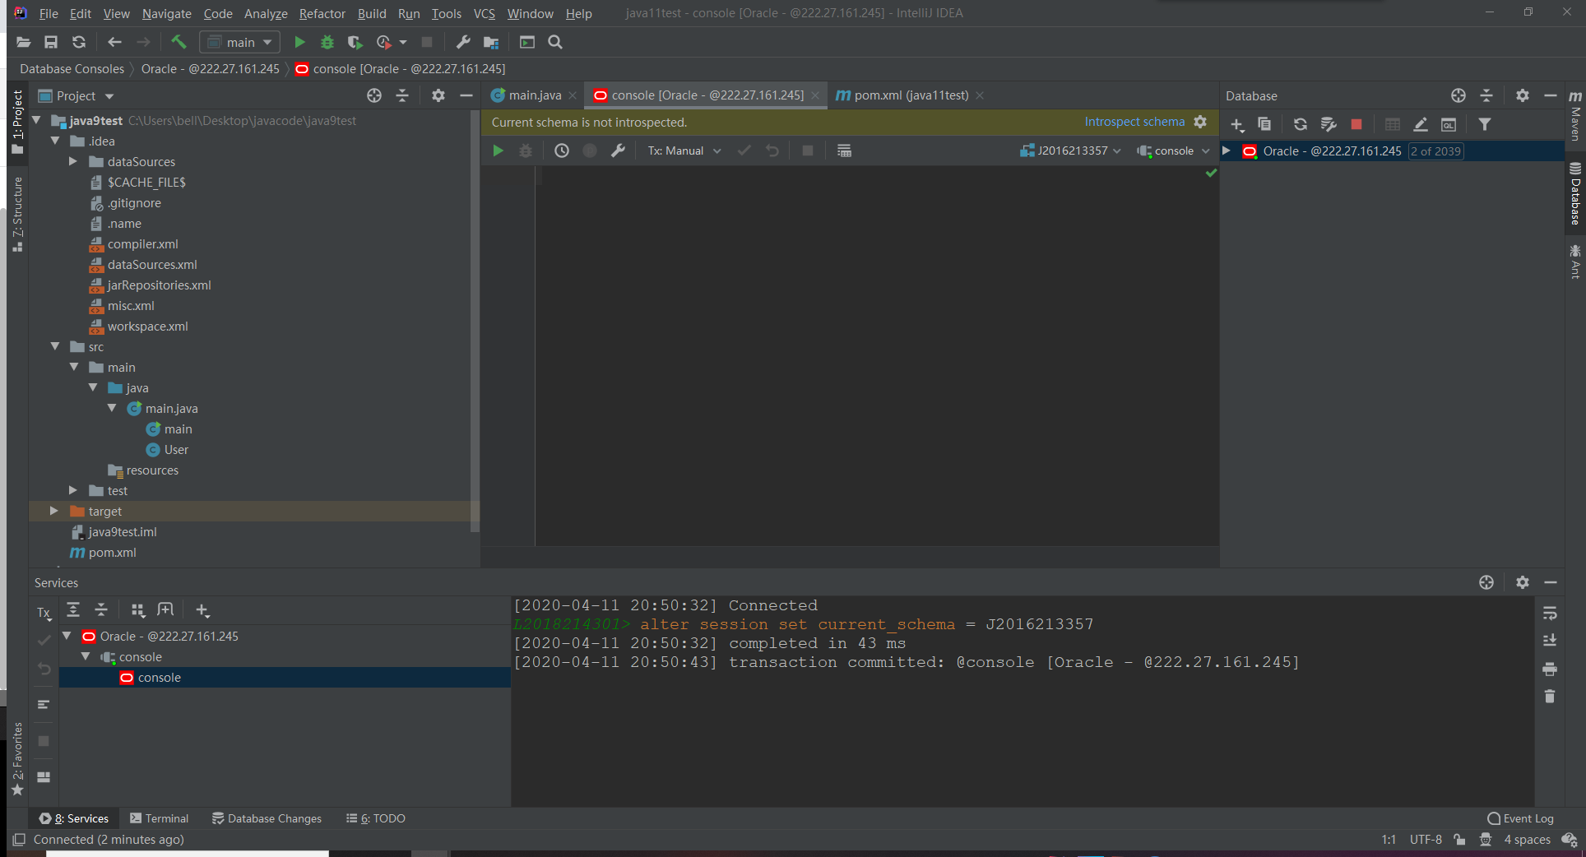This screenshot has width=1586, height=857.
Task: Expand the target folder
Action: (x=53, y=511)
